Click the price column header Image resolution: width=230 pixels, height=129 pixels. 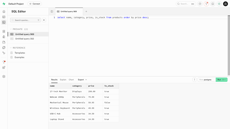pos(95,86)
